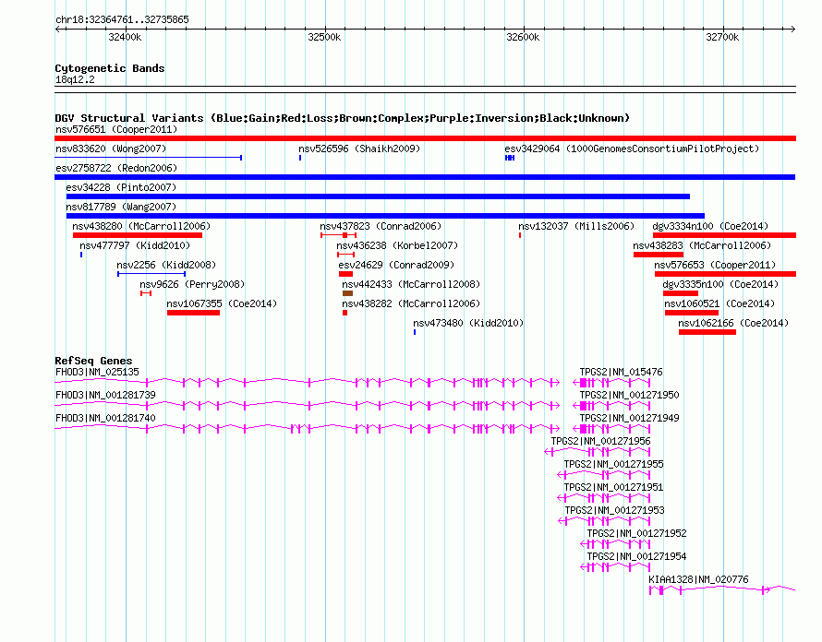Click the 32500k ruler label
Image resolution: width=822 pixels, height=642 pixels.
(324, 38)
